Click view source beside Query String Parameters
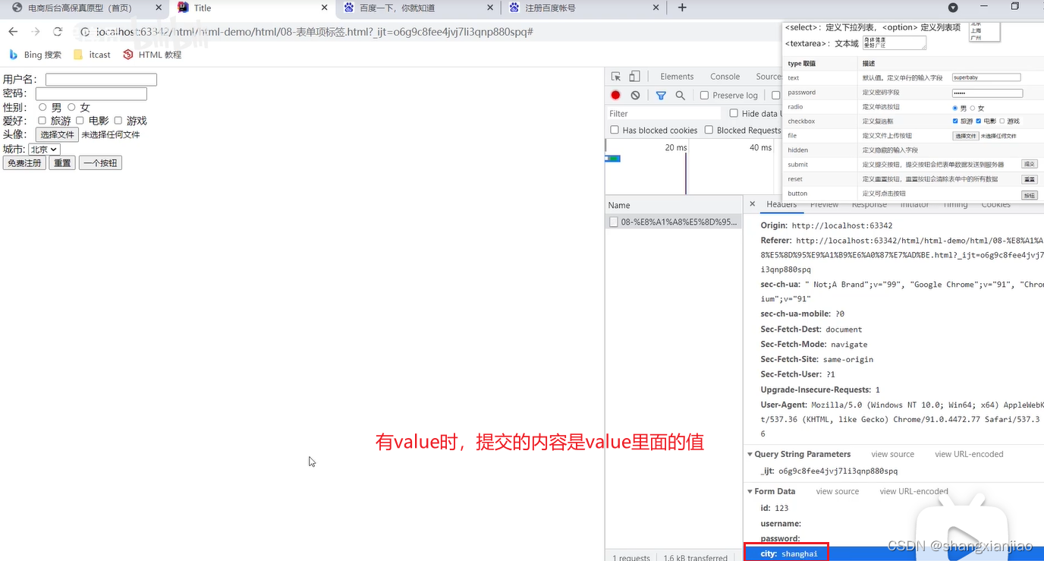1044x561 pixels. [892, 454]
